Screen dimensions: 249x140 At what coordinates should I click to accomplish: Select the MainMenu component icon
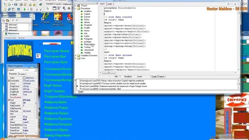(59, 8)
